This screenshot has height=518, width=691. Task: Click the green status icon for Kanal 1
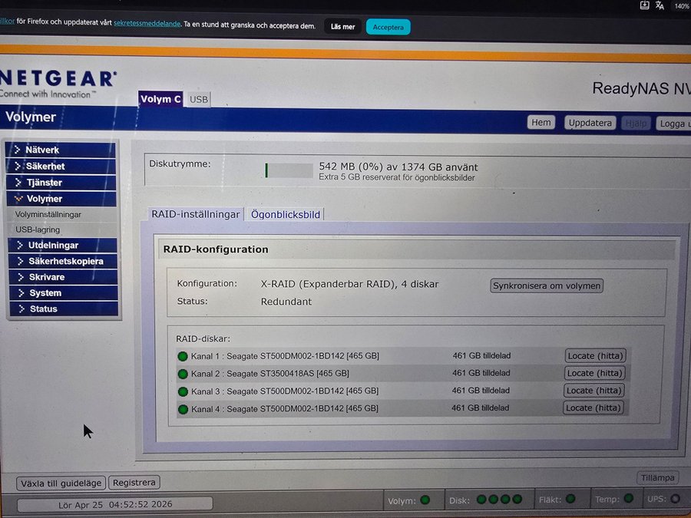pos(183,356)
